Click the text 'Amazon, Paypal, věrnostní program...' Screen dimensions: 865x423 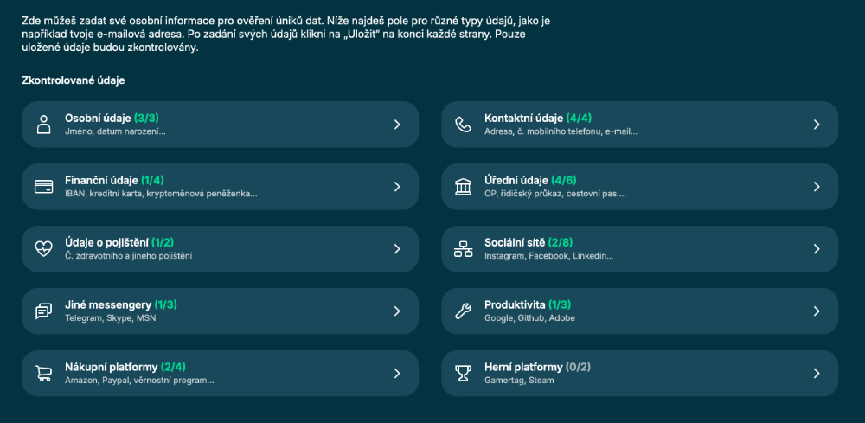[x=139, y=381]
